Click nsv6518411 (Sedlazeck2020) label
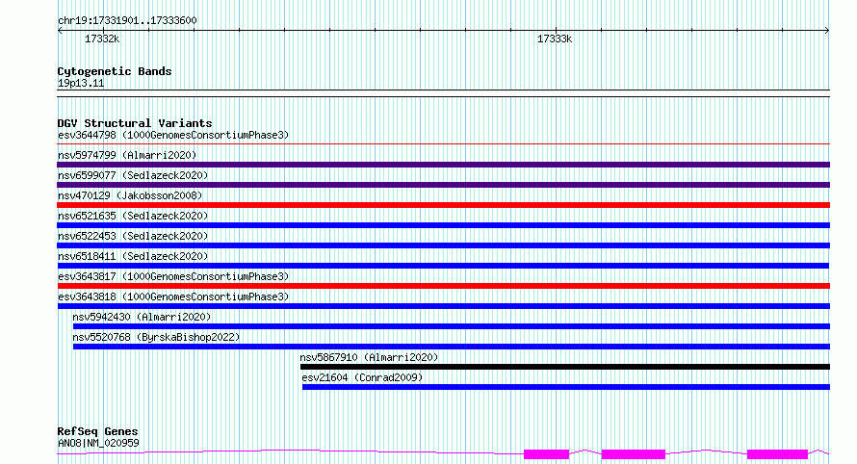Viewport: 857px width, 464px height. tap(133, 256)
